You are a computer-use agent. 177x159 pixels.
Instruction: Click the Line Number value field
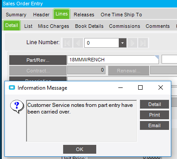point(102,43)
